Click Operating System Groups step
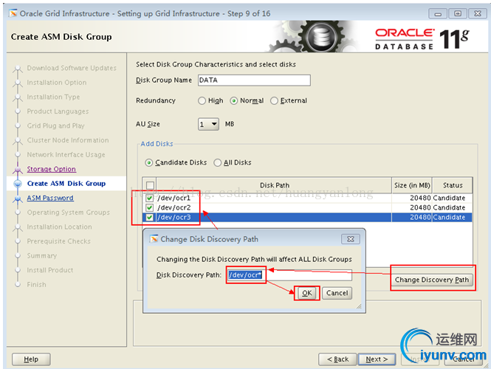The image size is (491, 369). (x=68, y=213)
